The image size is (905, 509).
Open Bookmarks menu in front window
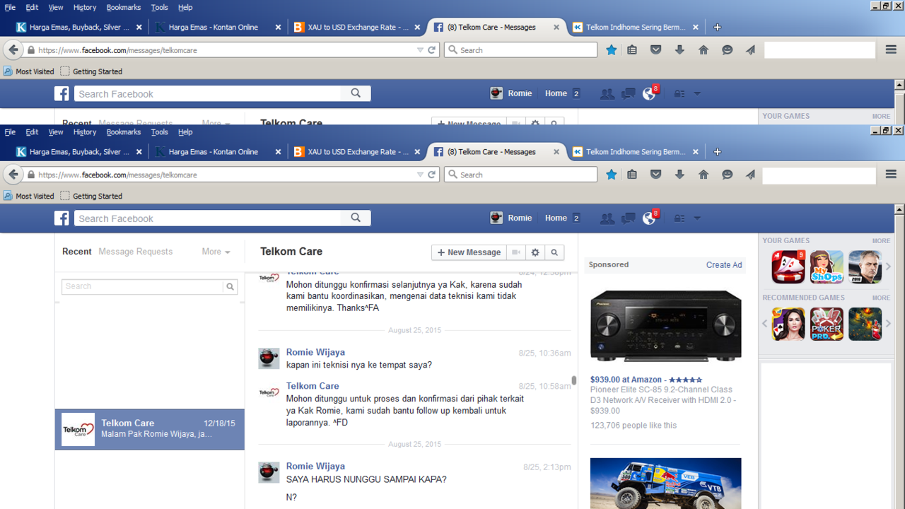[x=124, y=132]
